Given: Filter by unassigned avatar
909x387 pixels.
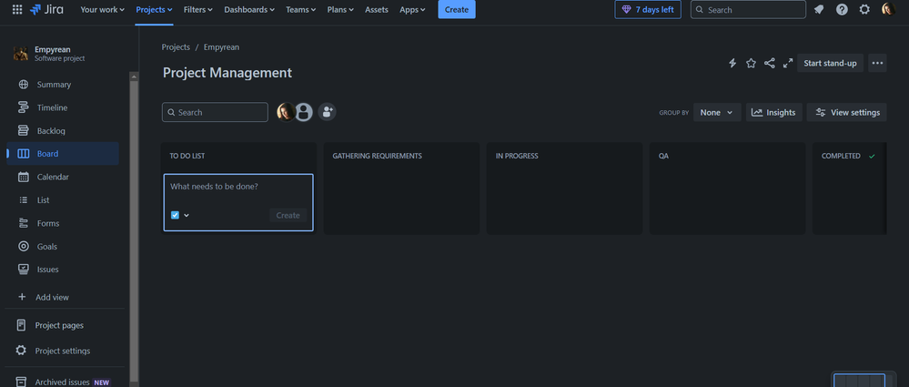Looking at the screenshot, I should click(x=304, y=112).
